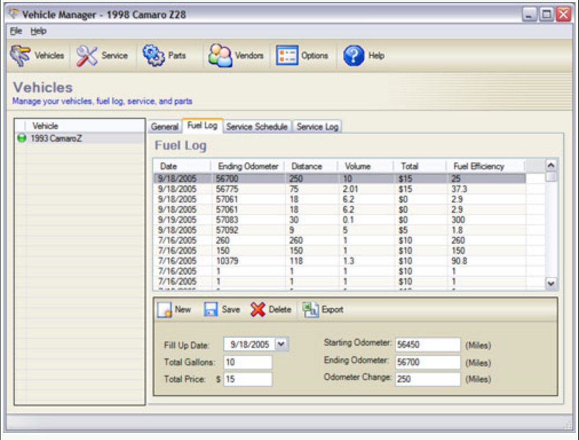This screenshot has height=440, width=579.
Task: Click the Odometer Change field
Action: tap(428, 379)
